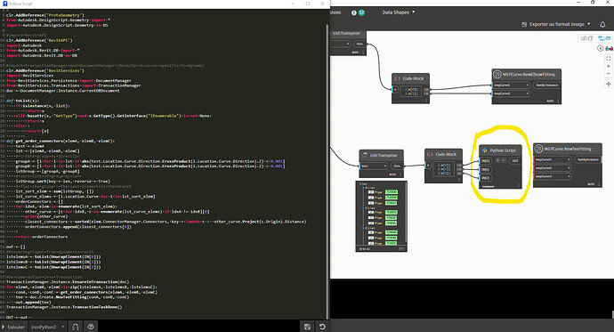The width and height of the screenshot is (614, 332).
Task: Select the upper Code Block node header
Action: 411,78
